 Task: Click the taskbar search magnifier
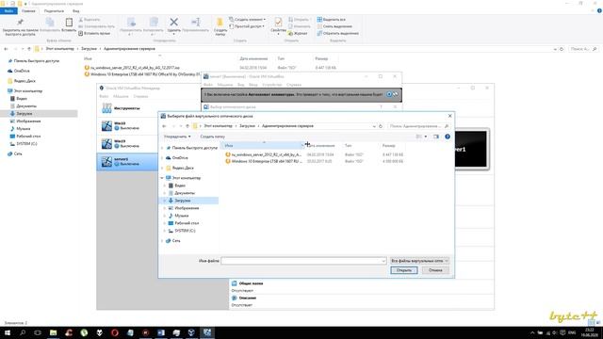pyautogui.click(x=23, y=332)
